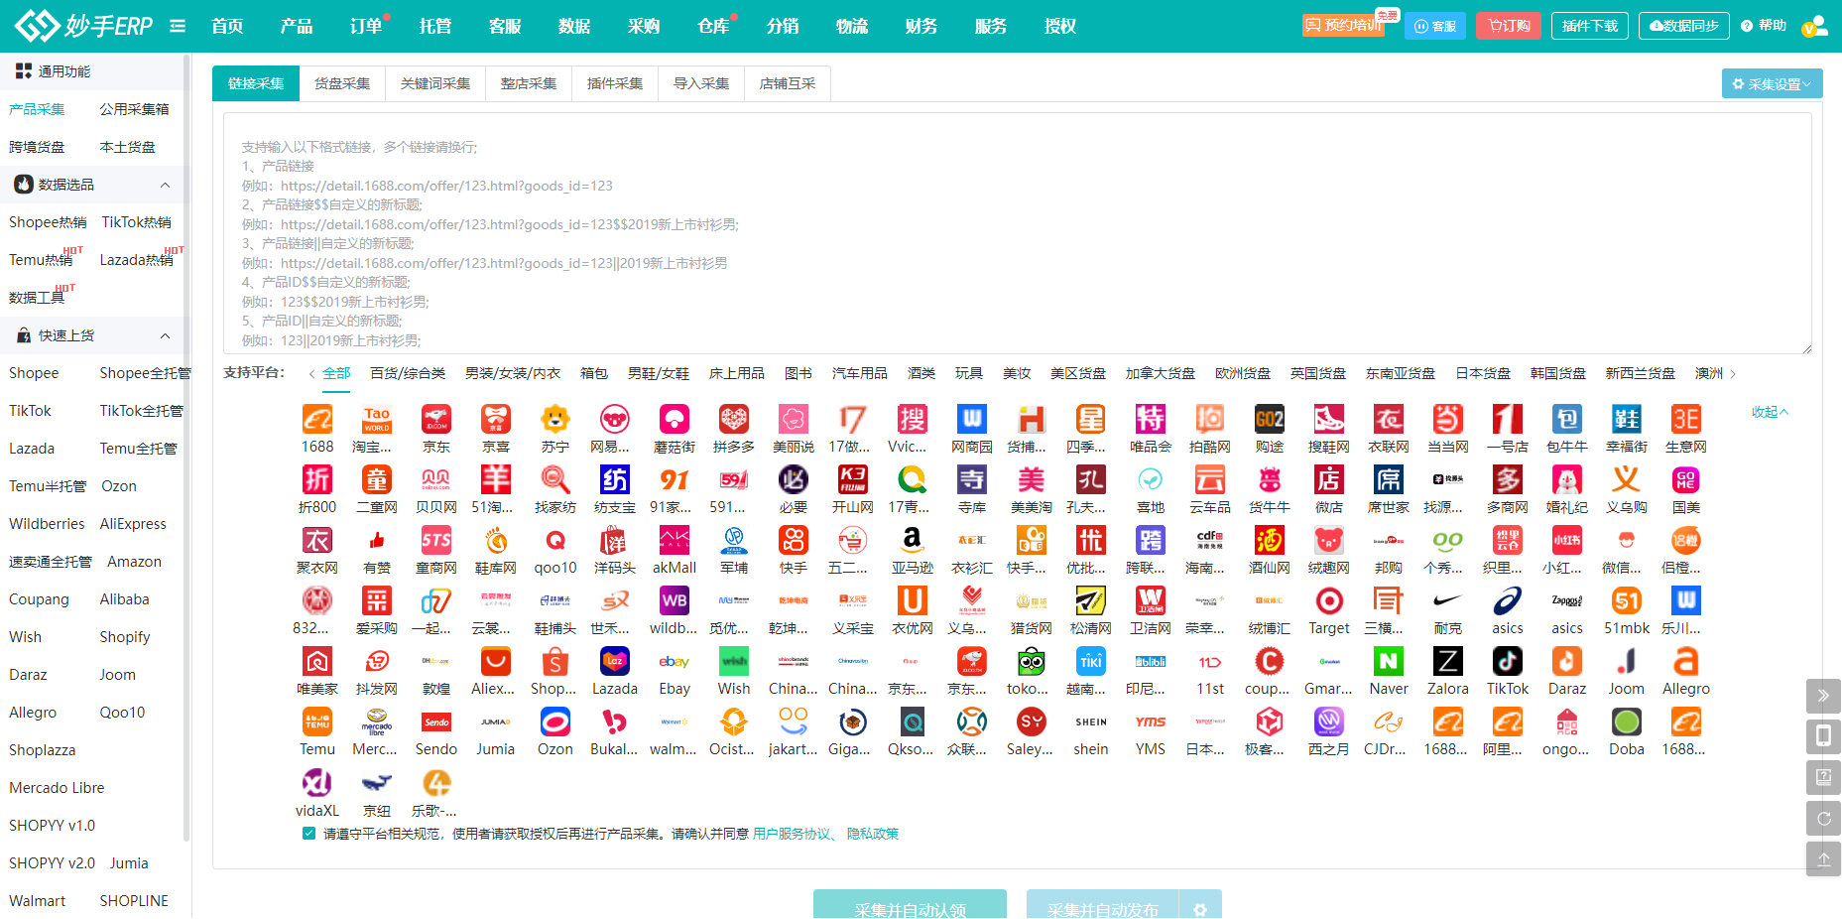The width and height of the screenshot is (1842, 919).
Task: Click the 1688 platform icon
Action: 317,419
